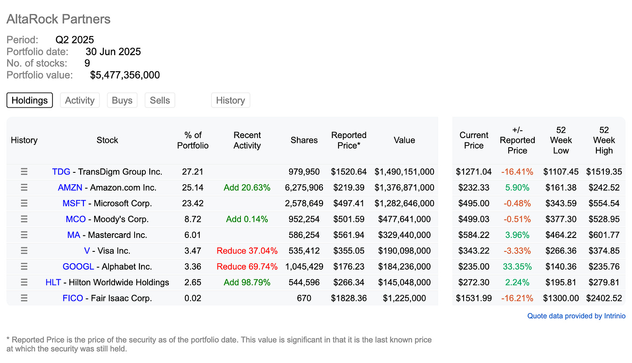This screenshot has height=363, width=632.
Task: Open the History tab button
Action: tap(230, 100)
